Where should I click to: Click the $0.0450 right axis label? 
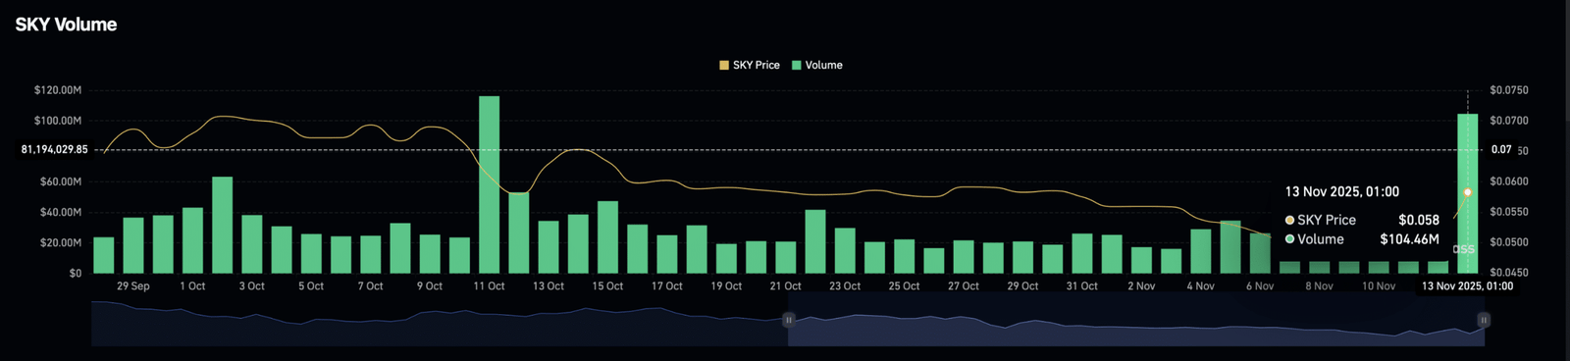(x=1509, y=273)
